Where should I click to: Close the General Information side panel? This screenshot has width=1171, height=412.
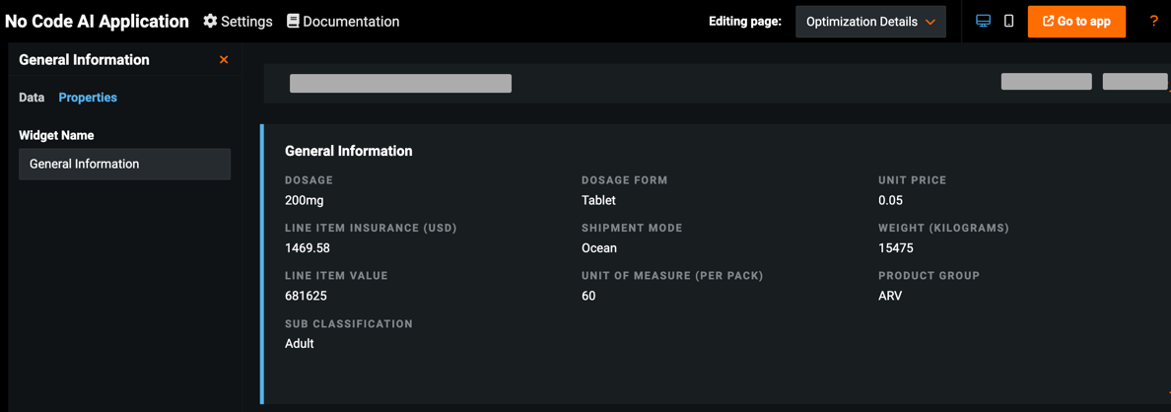(x=224, y=60)
